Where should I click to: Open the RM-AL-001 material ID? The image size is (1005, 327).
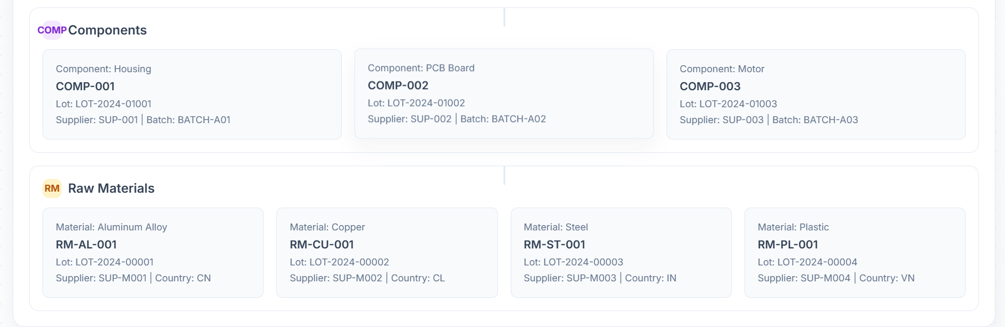point(86,245)
